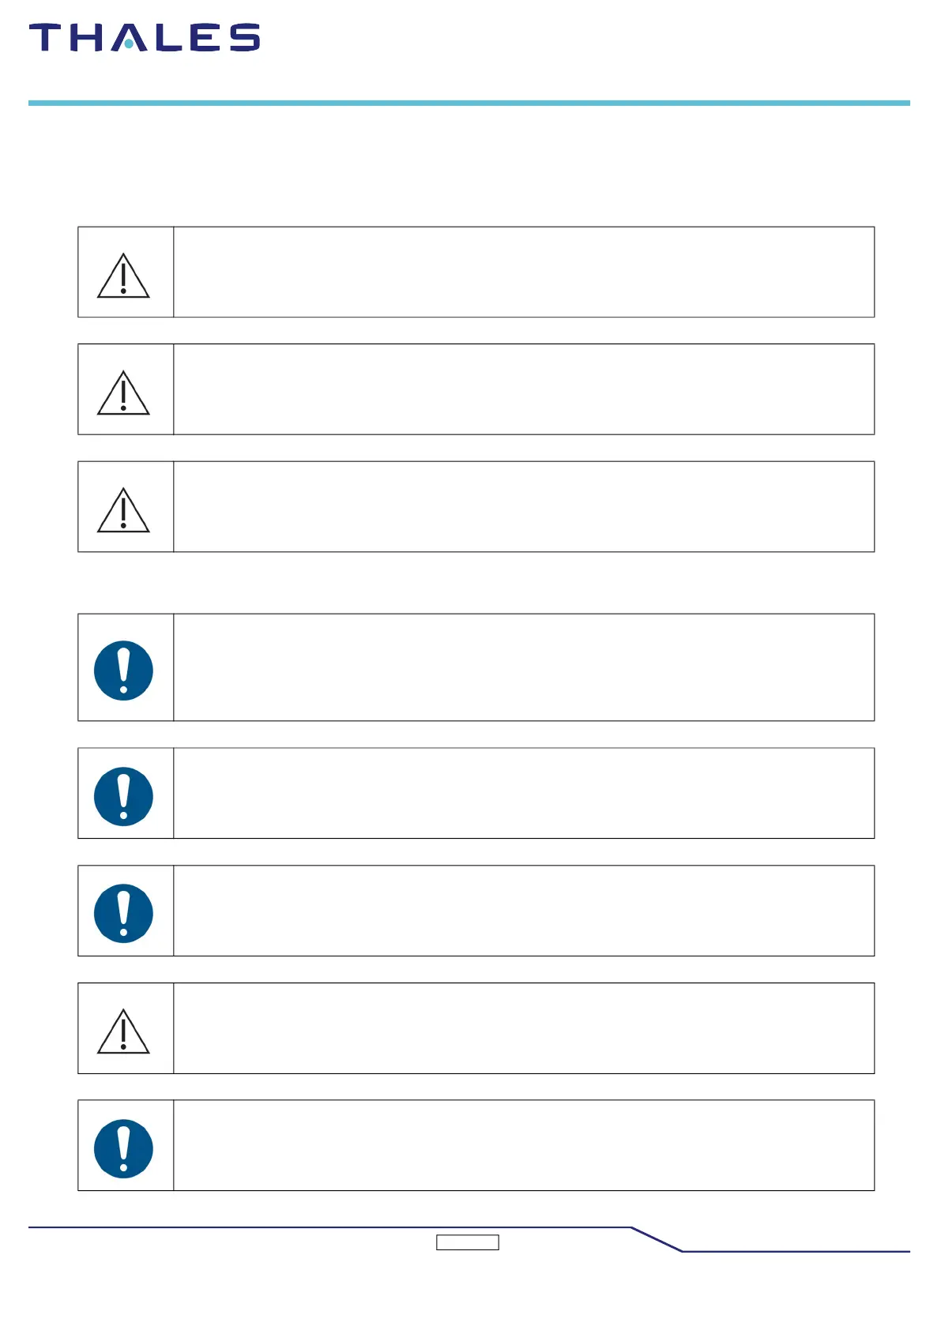The height and width of the screenshot is (1330, 941).
Task: Click the empty box beside the second blue circle
Action: pyautogui.click(x=523, y=793)
